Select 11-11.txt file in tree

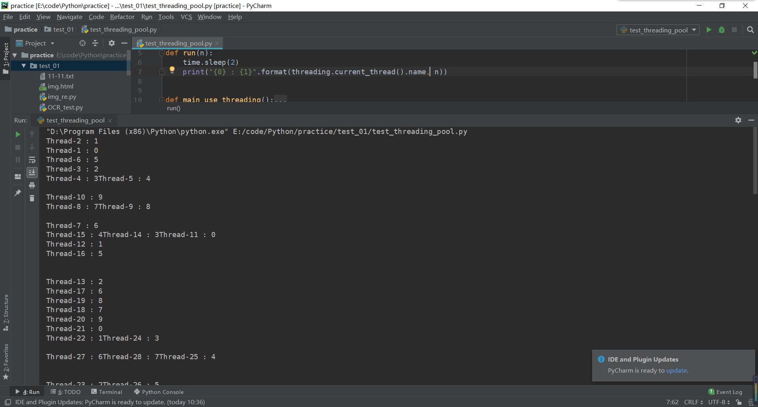(x=61, y=76)
